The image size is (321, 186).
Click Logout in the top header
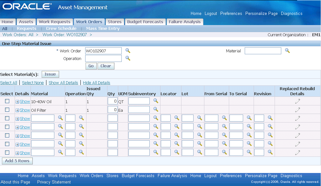click(211, 14)
